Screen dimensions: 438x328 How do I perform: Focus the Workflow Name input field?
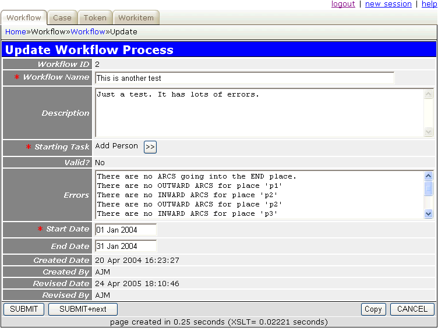[245, 78]
